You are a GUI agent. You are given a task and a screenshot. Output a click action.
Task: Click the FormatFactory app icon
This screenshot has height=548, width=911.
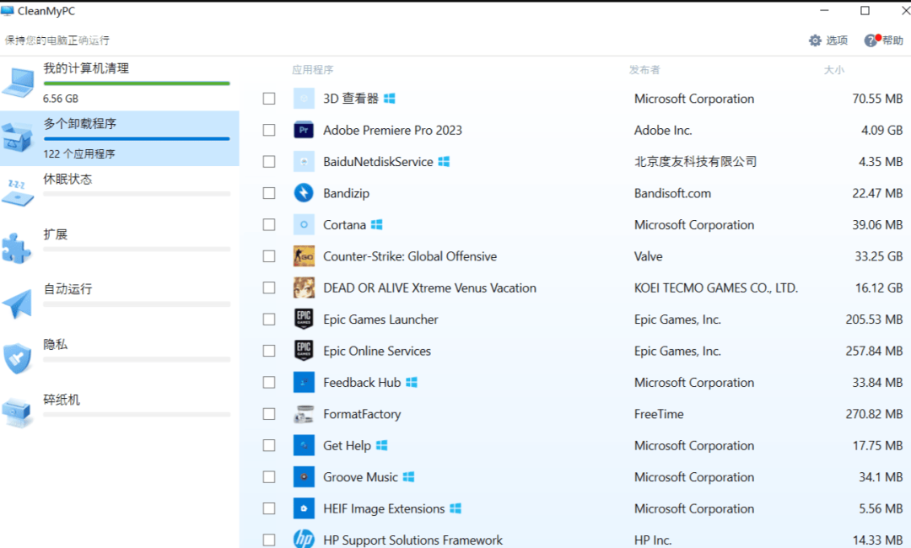304,414
